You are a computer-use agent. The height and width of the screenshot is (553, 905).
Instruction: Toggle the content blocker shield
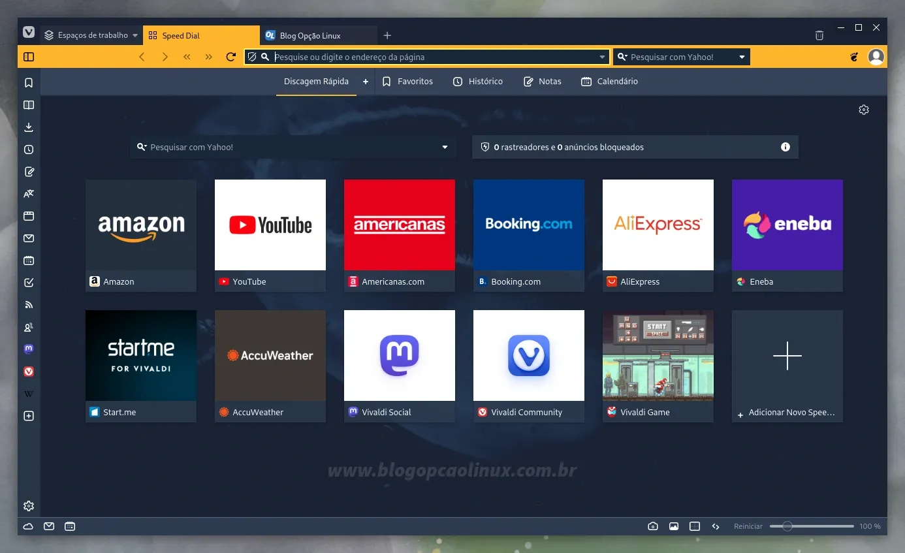coord(251,57)
